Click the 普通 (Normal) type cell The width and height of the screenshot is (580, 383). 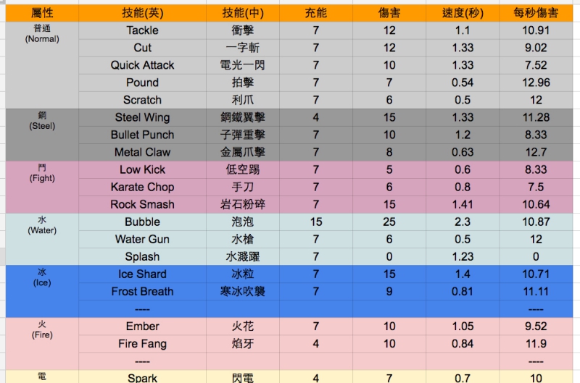[x=41, y=34]
